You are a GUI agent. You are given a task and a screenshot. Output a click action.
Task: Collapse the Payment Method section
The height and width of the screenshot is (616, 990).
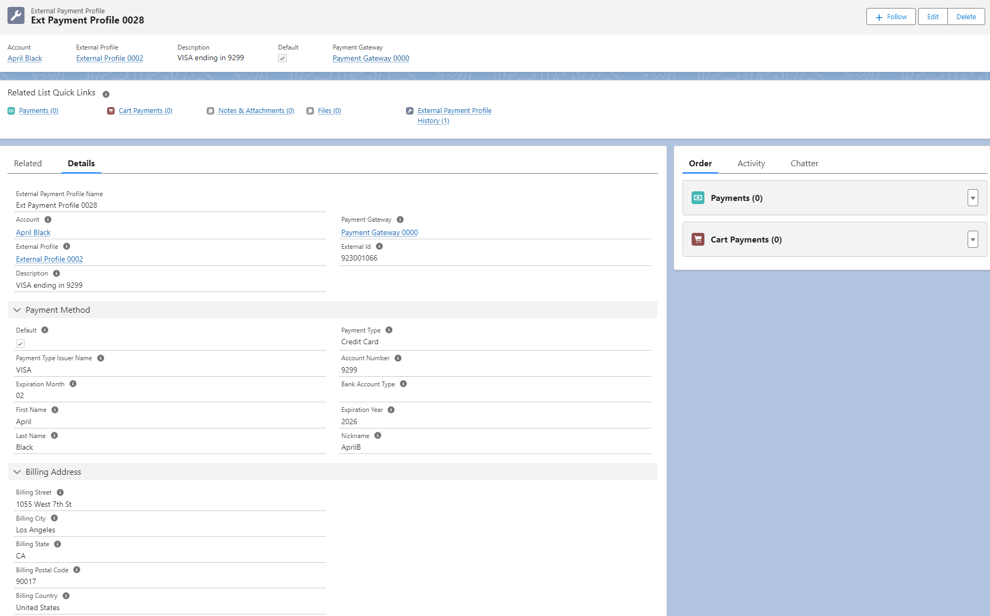pyautogui.click(x=17, y=310)
